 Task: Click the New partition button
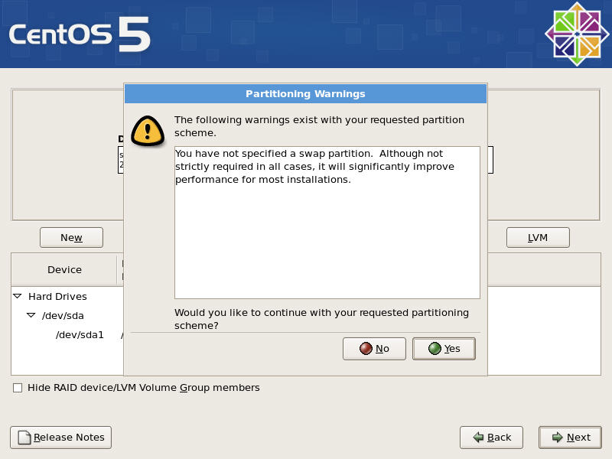tap(71, 237)
